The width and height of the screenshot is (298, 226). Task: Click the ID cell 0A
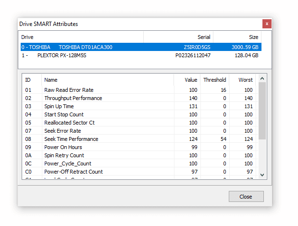pyautogui.click(x=28, y=155)
